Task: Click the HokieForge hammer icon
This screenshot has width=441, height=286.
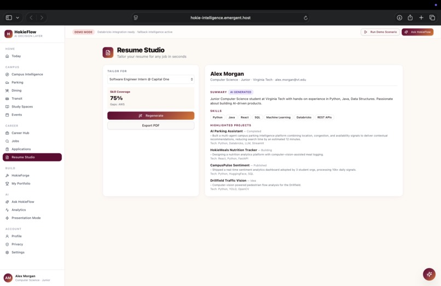Action: click(7, 175)
